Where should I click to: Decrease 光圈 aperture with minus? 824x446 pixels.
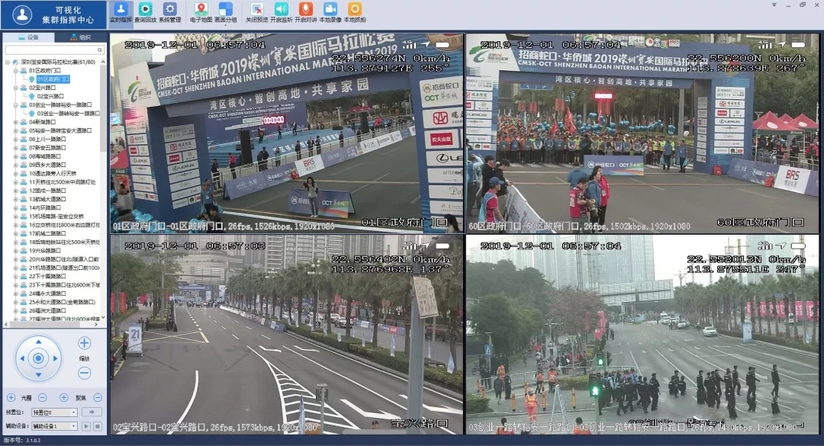[43, 398]
